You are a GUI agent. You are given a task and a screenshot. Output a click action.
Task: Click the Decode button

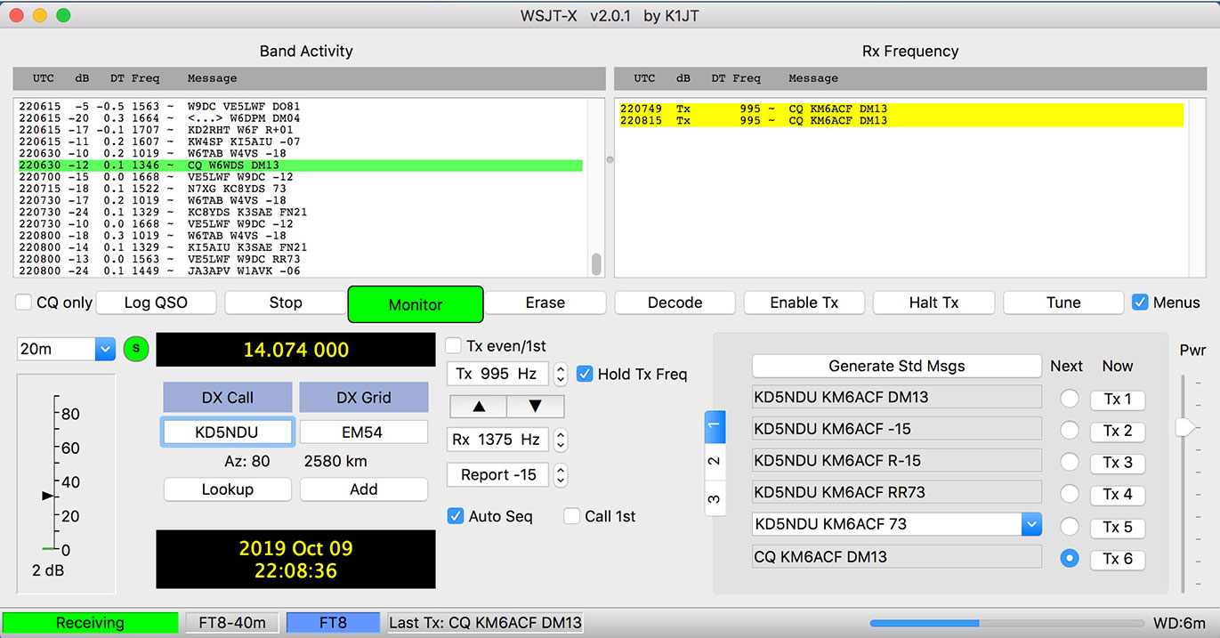(x=675, y=303)
